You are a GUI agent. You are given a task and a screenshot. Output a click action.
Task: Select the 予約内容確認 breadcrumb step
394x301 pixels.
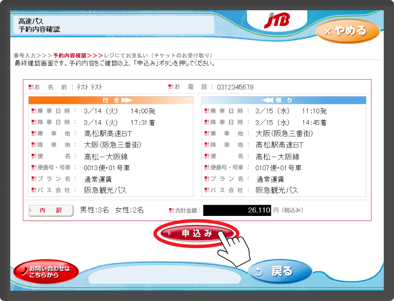(x=70, y=56)
